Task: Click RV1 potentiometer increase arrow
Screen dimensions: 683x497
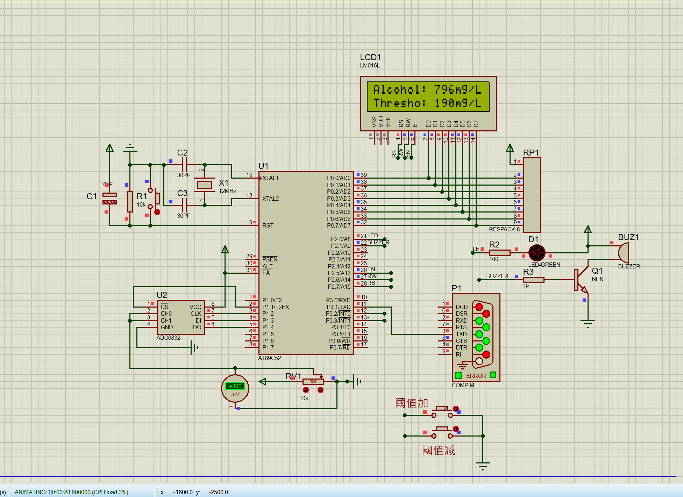Action: coord(320,390)
